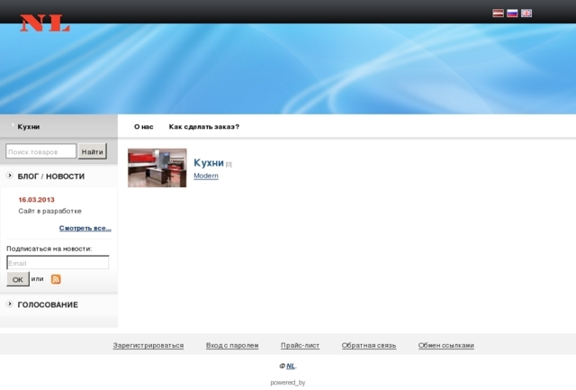576x390 pixels.
Task: Click the red NL site logo
Action: (45, 23)
